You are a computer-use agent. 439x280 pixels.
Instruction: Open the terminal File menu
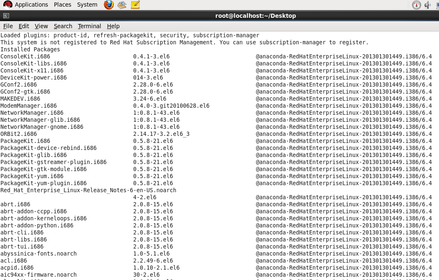[x=8, y=26]
